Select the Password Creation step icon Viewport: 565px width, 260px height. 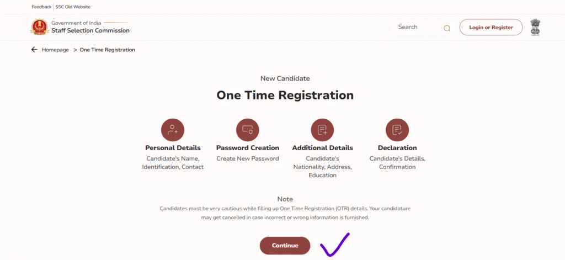(248, 130)
